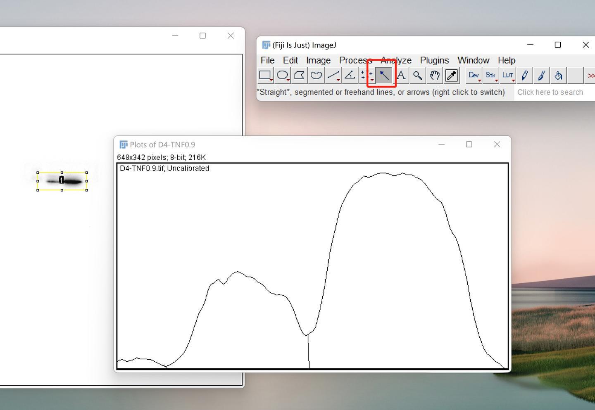The width and height of the screenshot is (595, 410).
Task: Open the Stk stacks menu dropdown
Action: (x=490, y=76)
